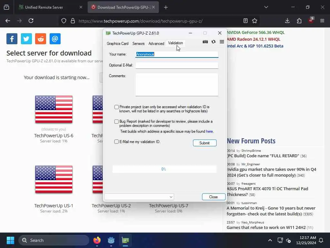The width and height of the screenshot is (330, 248).
Task: Select the TechPowerUp US-1 server flag
Action: tap(54, 179)
